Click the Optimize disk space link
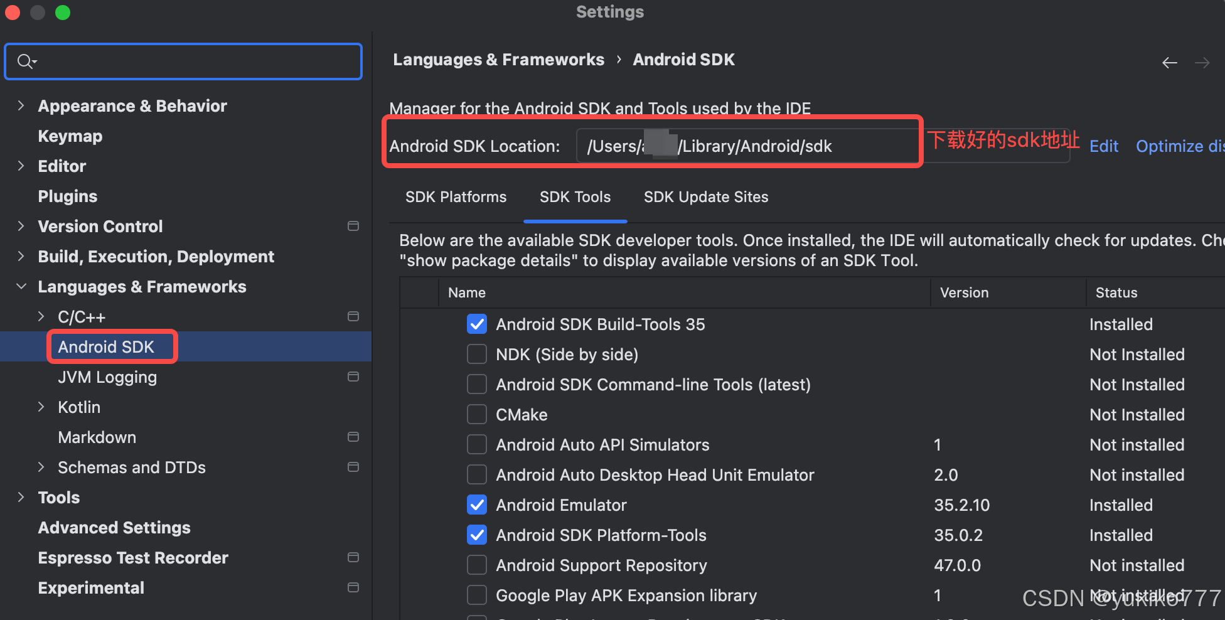1225x620 pixels. point(1180,146)
